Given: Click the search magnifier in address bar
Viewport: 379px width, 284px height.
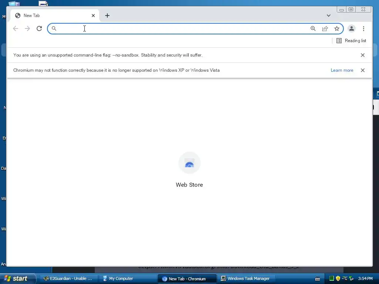Looking at the screenshot, I should pos(54,28).
